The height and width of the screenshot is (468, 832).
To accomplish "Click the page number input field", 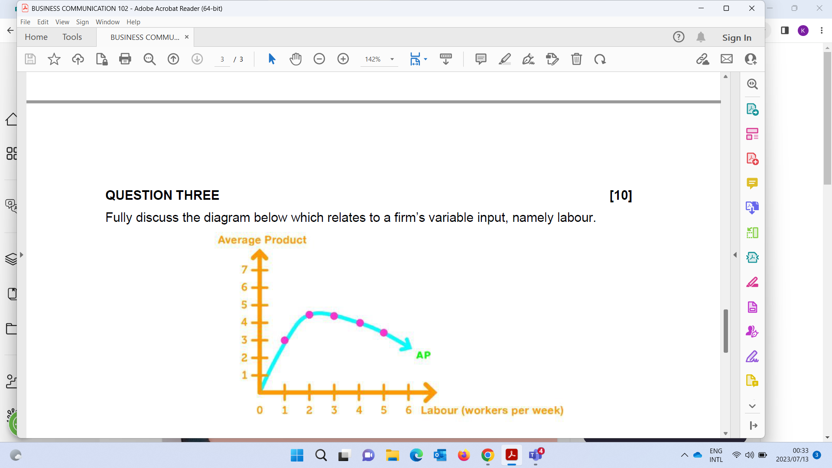I will tap(222, 59).
